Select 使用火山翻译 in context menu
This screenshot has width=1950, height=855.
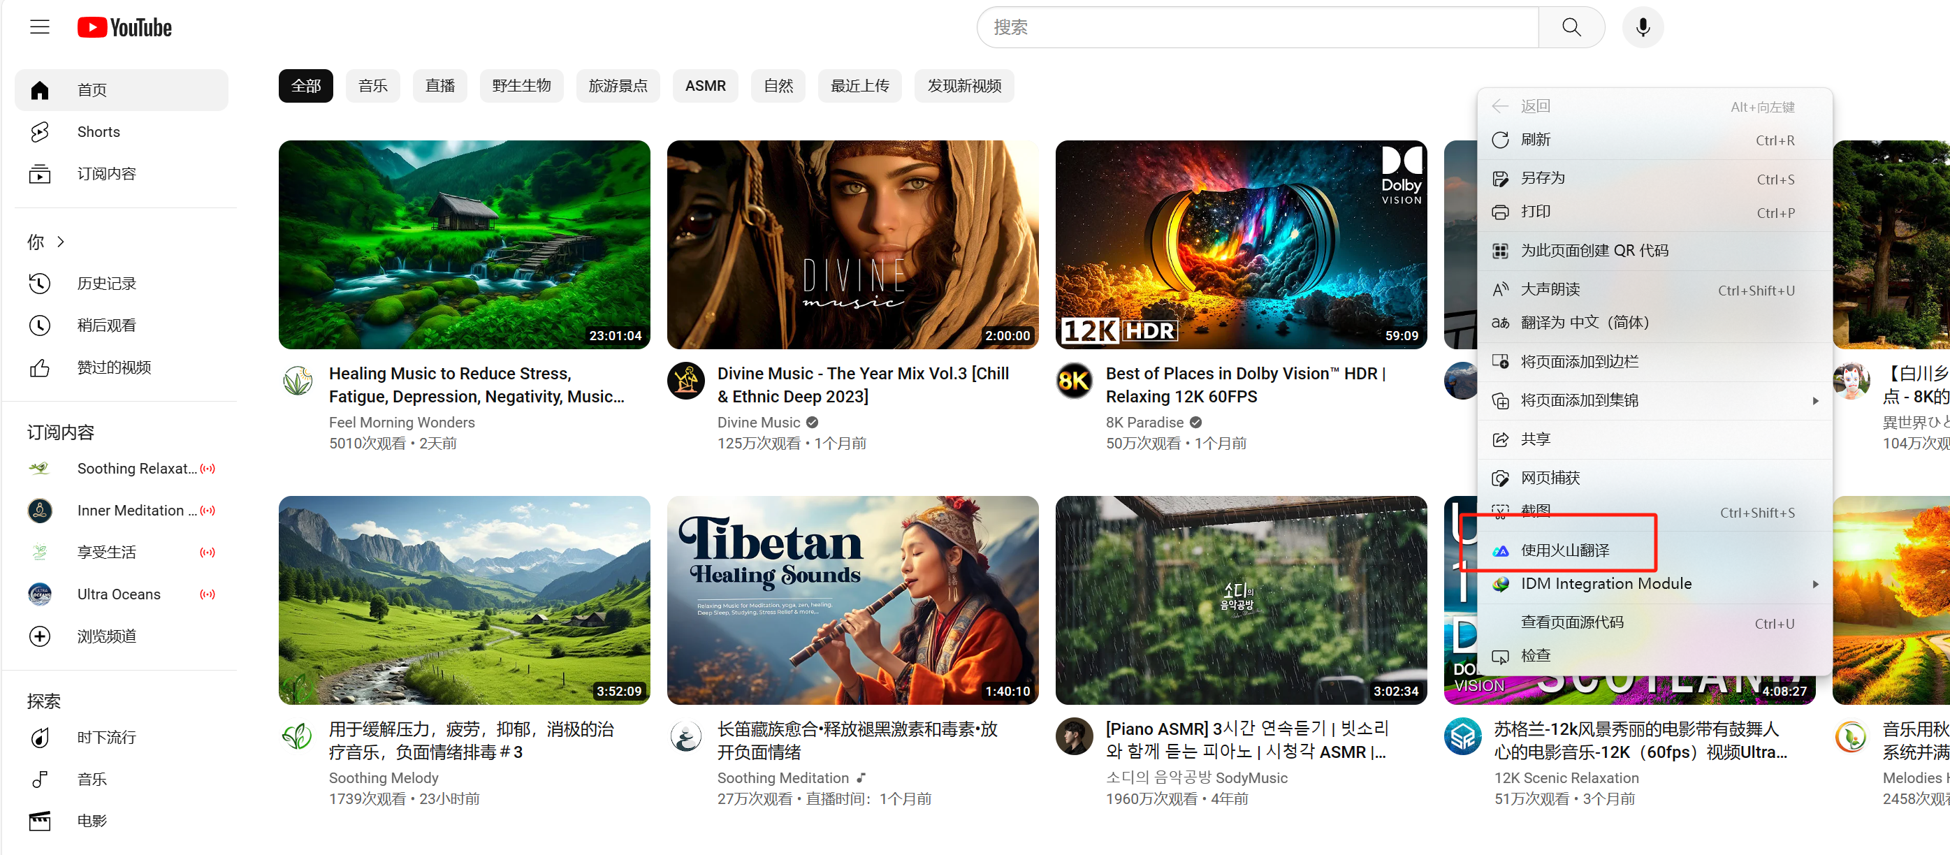click(1654, 550)
